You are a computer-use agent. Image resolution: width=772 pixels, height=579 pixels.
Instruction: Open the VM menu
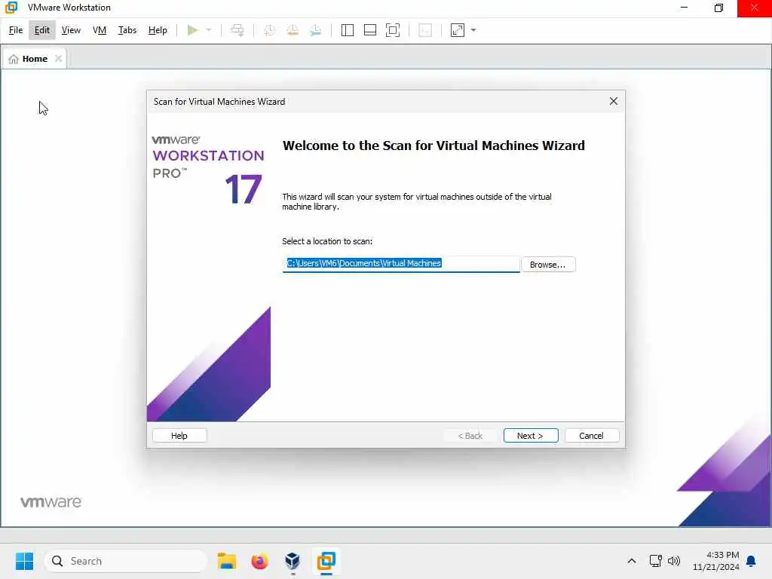[x=100, y=30]
